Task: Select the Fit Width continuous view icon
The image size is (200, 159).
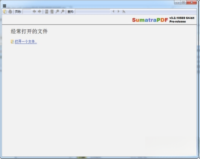Action: click(47, 12)
